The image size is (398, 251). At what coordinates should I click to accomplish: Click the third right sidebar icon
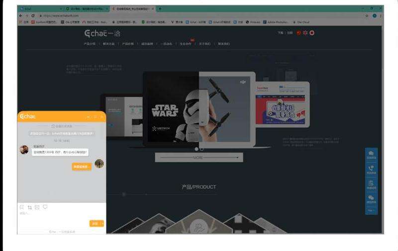pyautogui.click(x=371, y=185)
